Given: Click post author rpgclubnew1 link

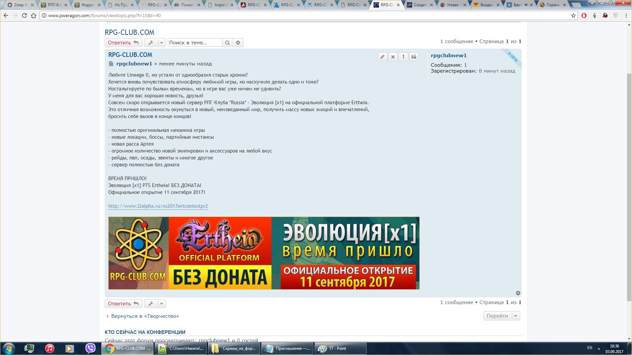Looking at the screenshot, I should [134, 64].
